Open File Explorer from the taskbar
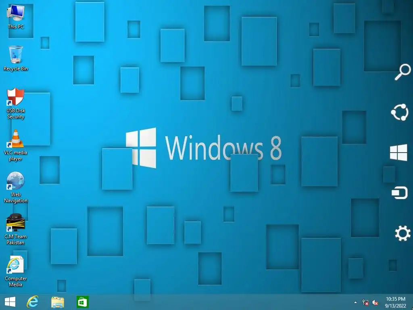The height and width of the screenshot is (310, 413). [x=58, y=302]
